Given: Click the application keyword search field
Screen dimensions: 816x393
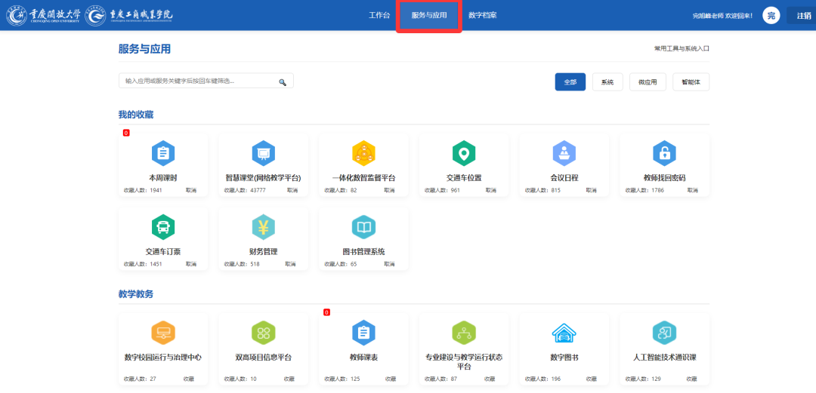Looking at the screenshot, I should click(198, 81).
